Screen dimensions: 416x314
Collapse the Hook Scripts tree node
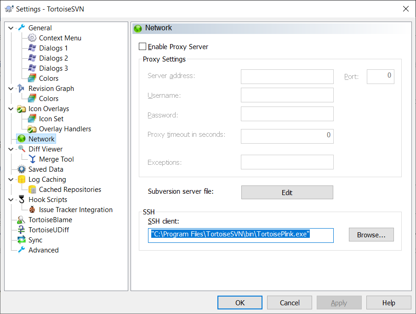point(11,200)
